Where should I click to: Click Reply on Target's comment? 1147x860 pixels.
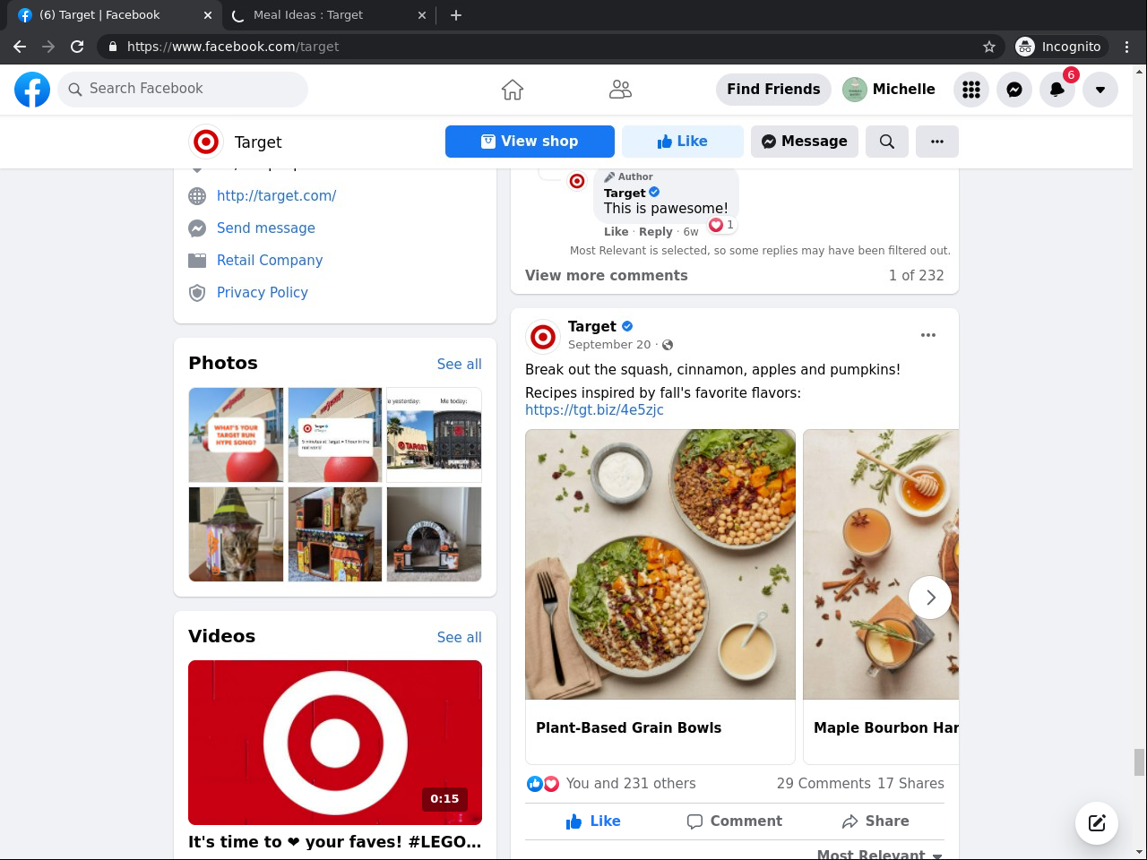tap(656, 232)
